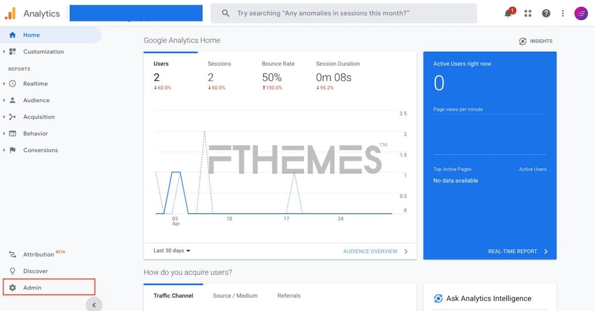Open the Audience reports label
The image size is (595, 311).
click(36, 100)
